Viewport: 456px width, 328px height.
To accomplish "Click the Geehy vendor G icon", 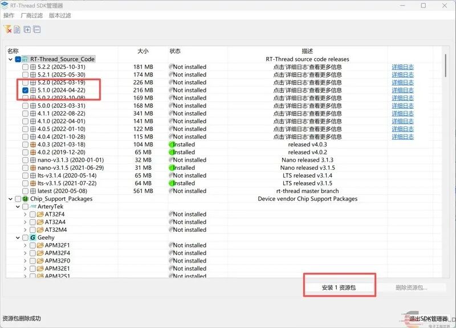I will (33, 237).
